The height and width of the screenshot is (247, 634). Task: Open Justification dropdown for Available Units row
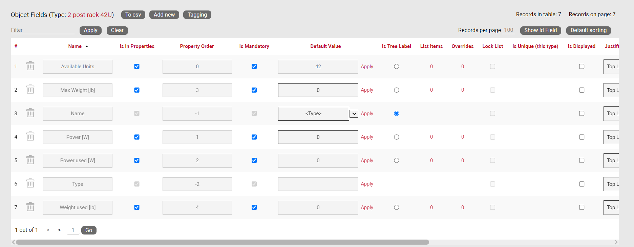[611, 67]
